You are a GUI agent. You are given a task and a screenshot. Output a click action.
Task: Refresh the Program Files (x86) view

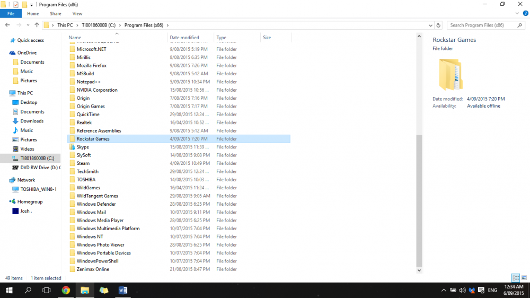click(438, 25)
